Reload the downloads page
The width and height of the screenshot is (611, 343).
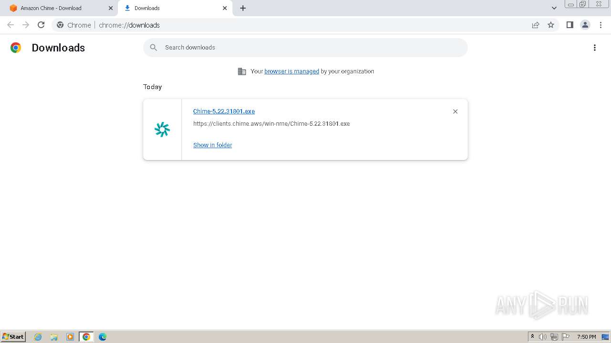(x=41, y=25)
